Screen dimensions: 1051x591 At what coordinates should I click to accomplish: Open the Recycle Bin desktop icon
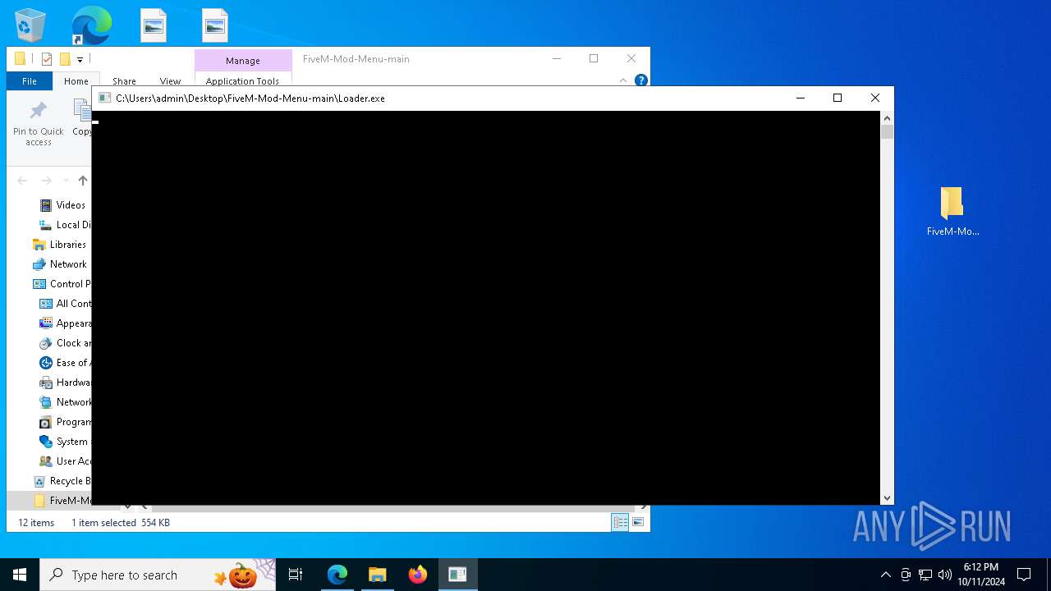click(x=30, y=25)
